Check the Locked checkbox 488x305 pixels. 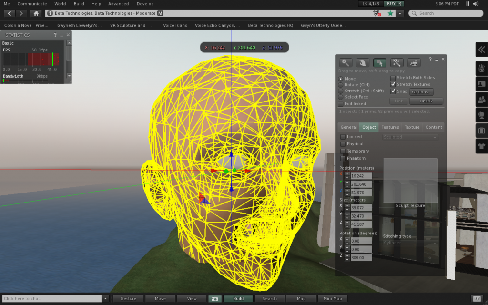343,137
